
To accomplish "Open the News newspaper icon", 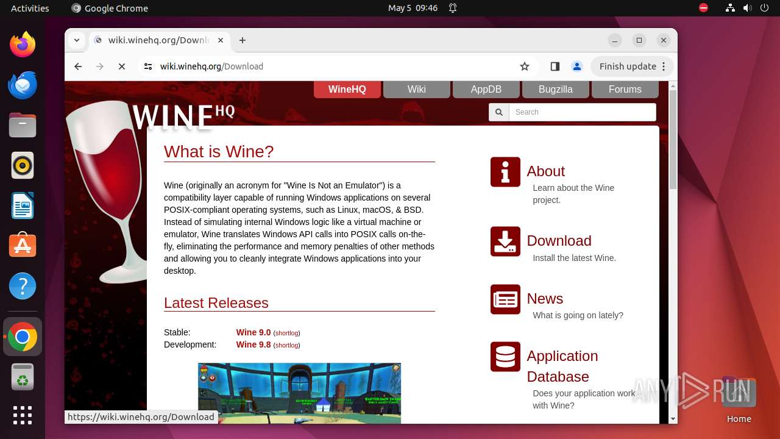I will (x=505, y=299).
